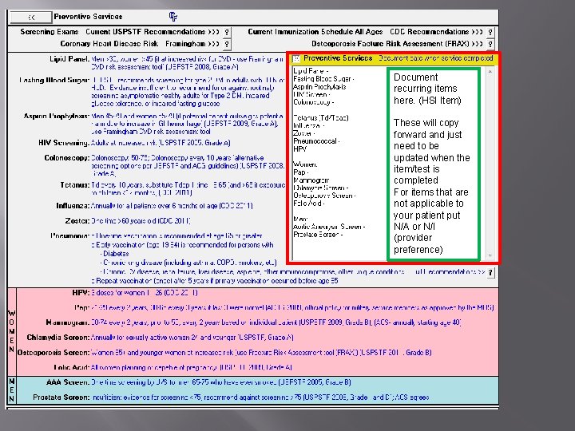Open the ? button beside FRAX assessment
The image size is (575, 431).
490,45
